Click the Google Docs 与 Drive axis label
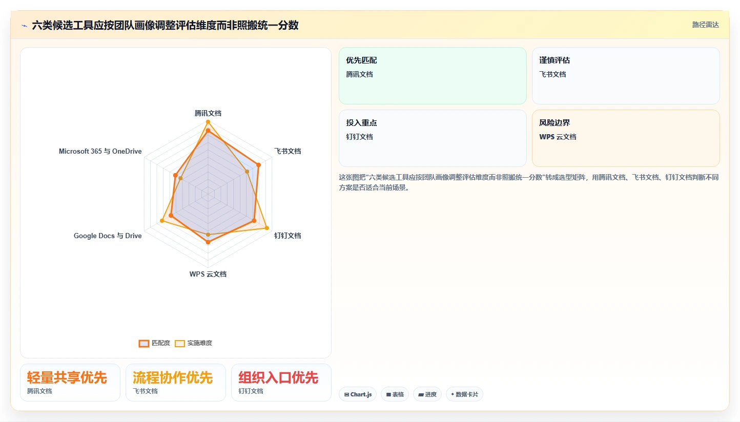The height and width of the screenshot is (422, 740). pos(108,236)
